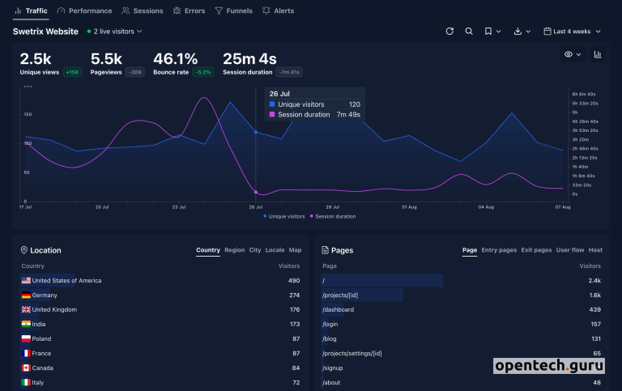Click the refresh icon in the header
This screenshot has height=391, width=622.
point(450,32)
